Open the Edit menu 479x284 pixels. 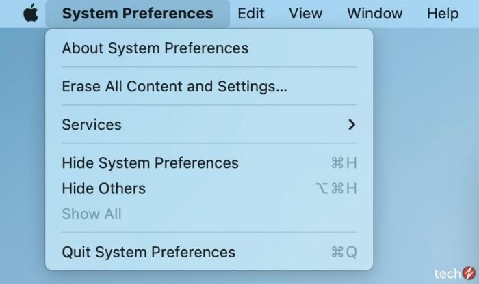[251, 14]
